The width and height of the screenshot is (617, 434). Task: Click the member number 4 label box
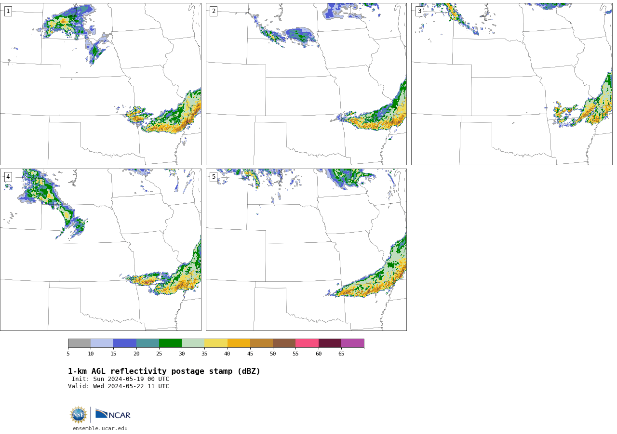8,177
